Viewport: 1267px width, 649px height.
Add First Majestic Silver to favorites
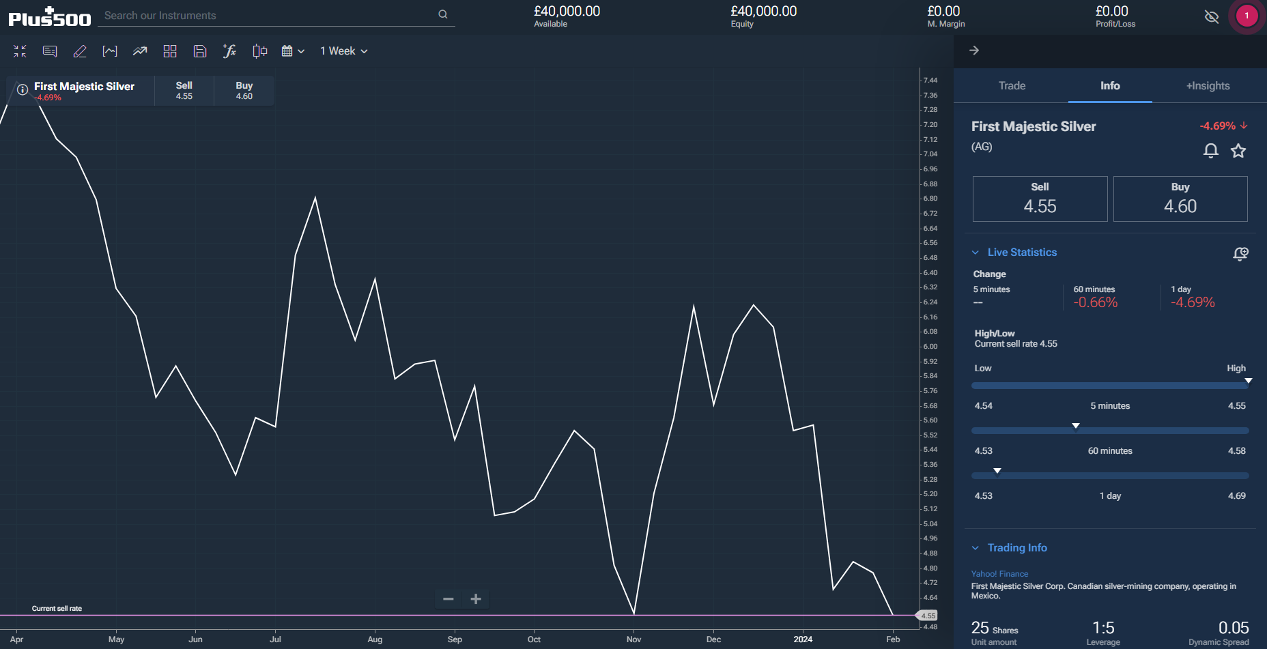[1238, 151]
